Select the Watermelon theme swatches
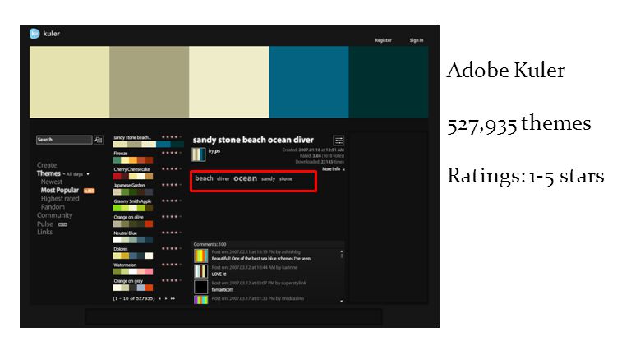The image size is (631, 355). tap(133, 272)
